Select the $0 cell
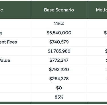The height and width of the screenshot is (105, 107). (x=59, y=88)
